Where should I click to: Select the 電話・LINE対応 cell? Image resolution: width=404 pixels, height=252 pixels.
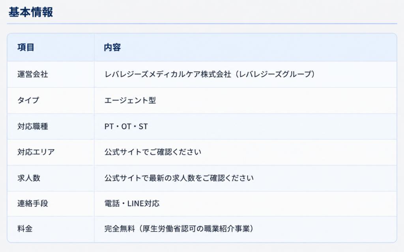[132, 204]
